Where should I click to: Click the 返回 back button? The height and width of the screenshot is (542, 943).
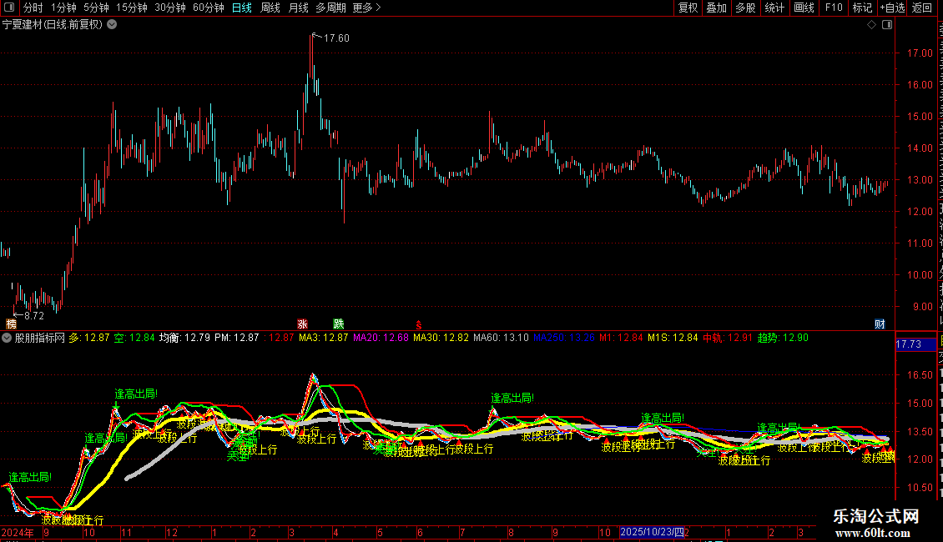(x=922, y=8)
